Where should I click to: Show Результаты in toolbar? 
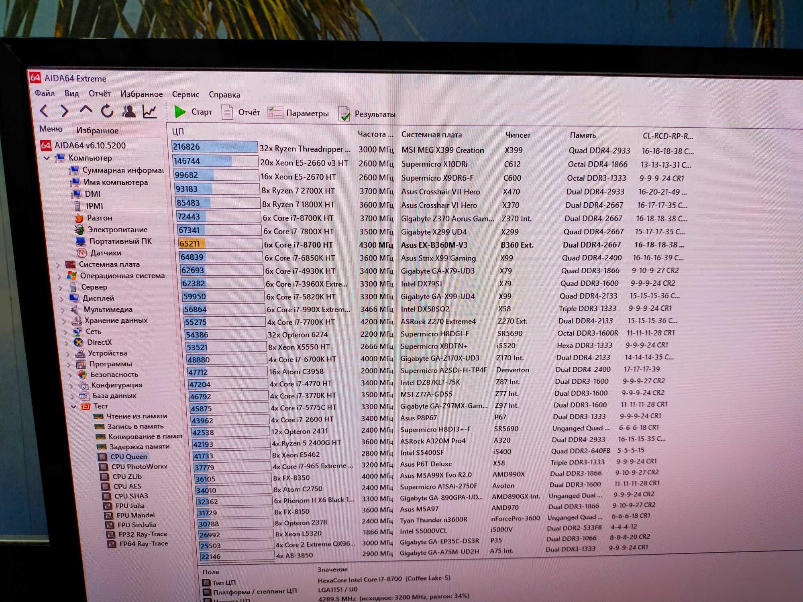[367, 114]
